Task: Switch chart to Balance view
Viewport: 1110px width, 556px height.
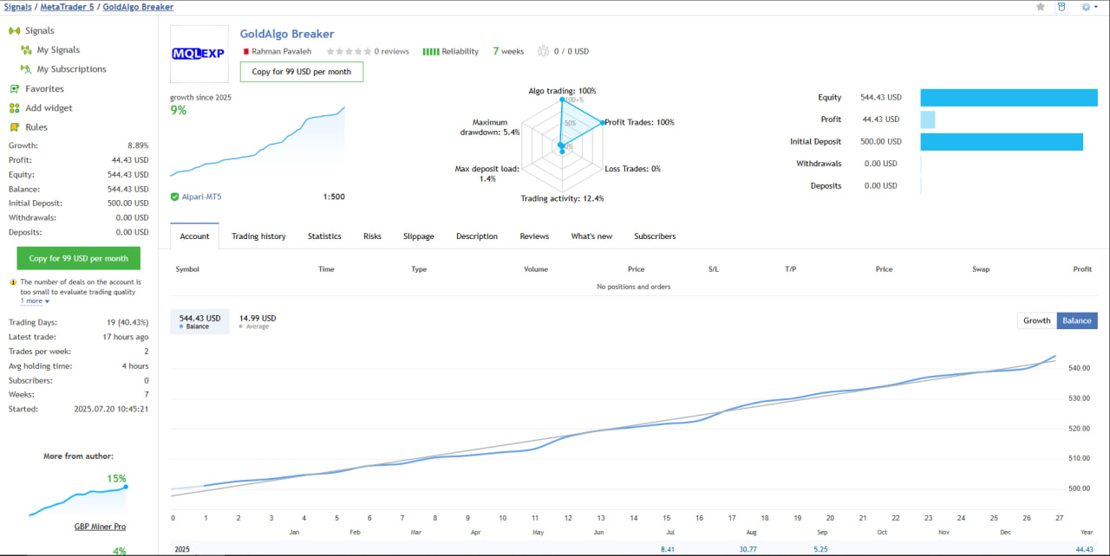Action: [1077, 320]
